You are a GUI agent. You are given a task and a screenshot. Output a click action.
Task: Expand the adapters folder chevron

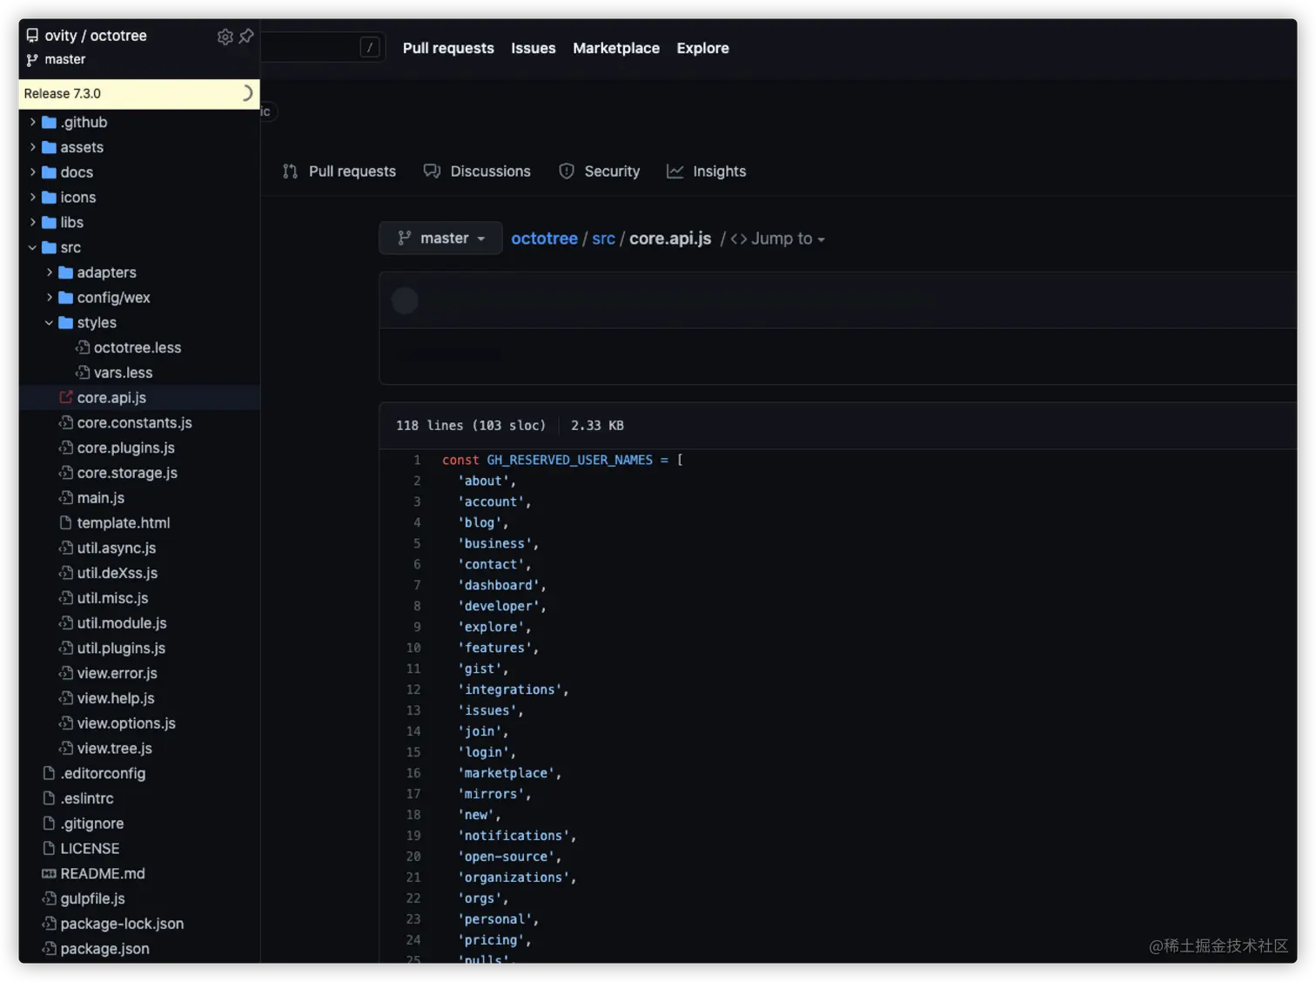(x=50, y=272)
